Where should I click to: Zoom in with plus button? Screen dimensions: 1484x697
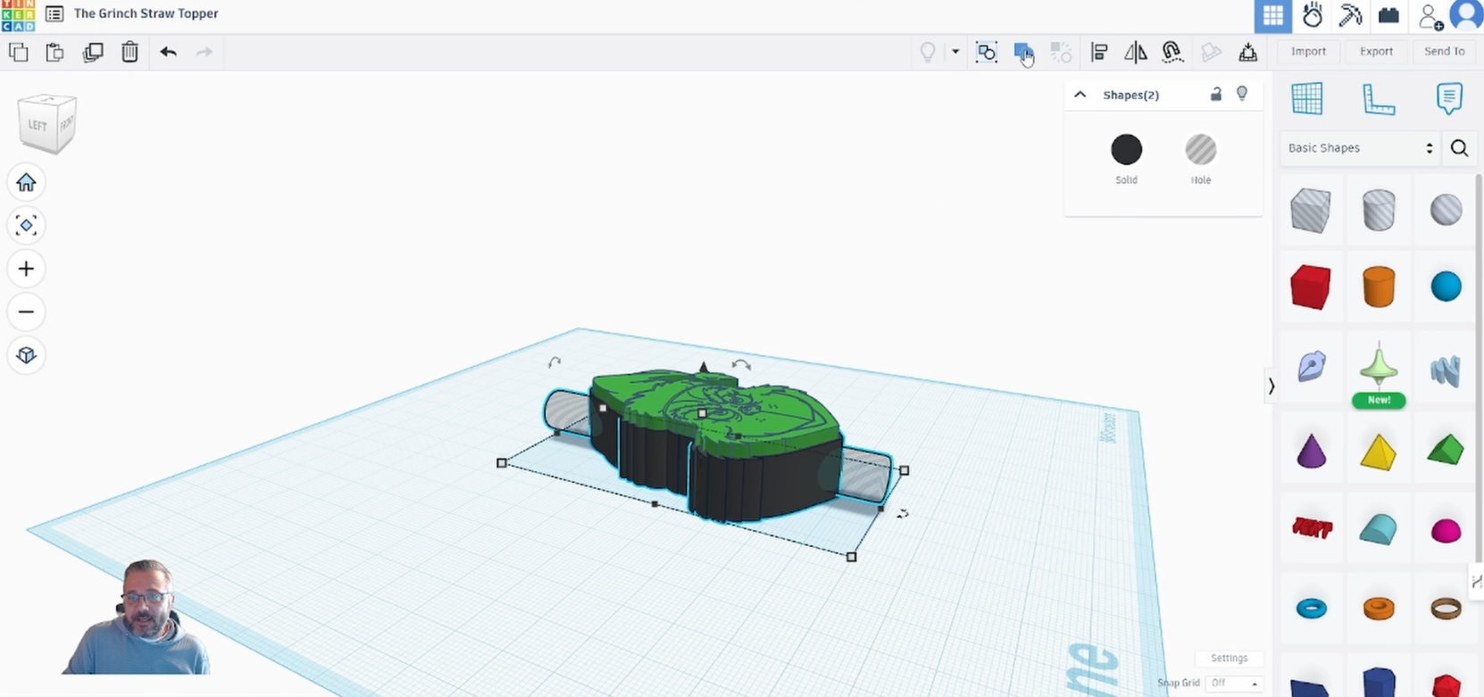[x=26, y=269]
